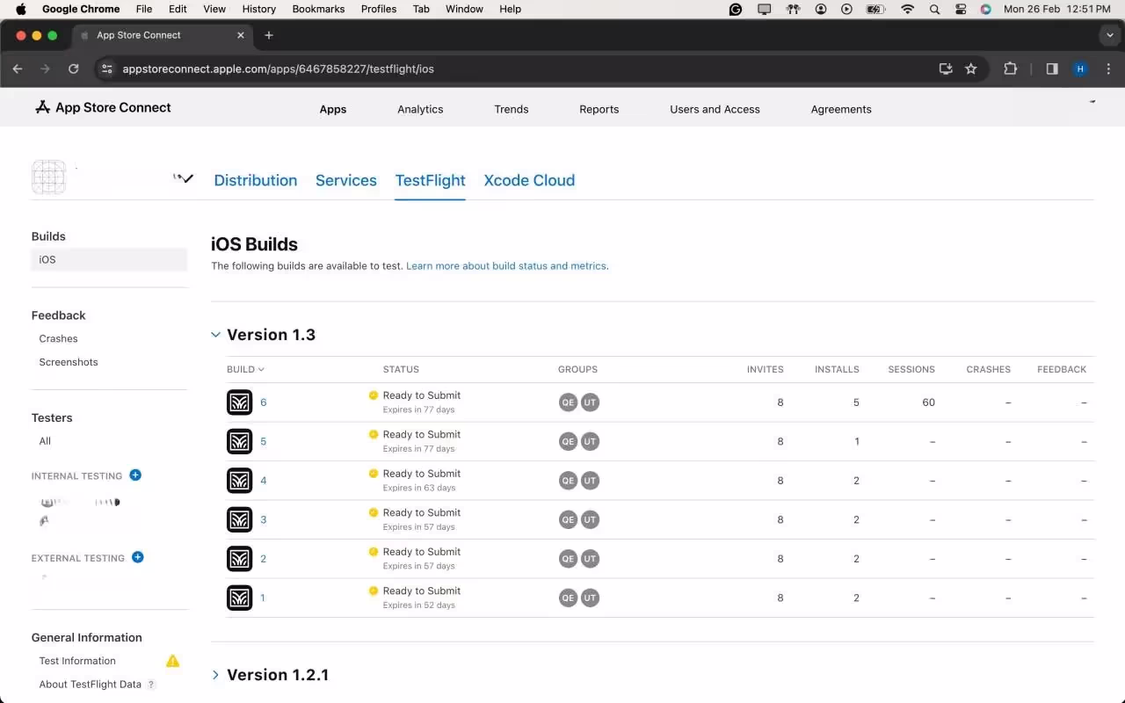Viewport: 1125px width, 703px height.
Task: Open Analytics in the top navigation
Action: click(x=420, y=109)
